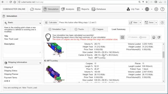Screen dimensions: 168x94
Task: Open the browser home page icon
Action: coord(15,2)
